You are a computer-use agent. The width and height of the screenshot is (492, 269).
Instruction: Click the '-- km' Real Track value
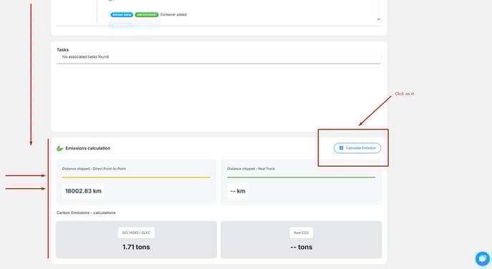[x=237, y=191]
